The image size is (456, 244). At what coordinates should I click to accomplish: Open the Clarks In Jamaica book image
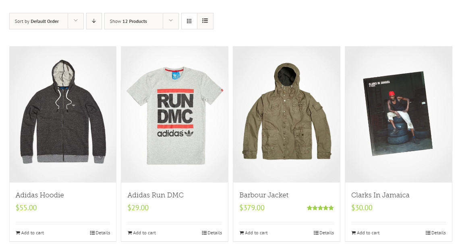click(x=398, y=114)
